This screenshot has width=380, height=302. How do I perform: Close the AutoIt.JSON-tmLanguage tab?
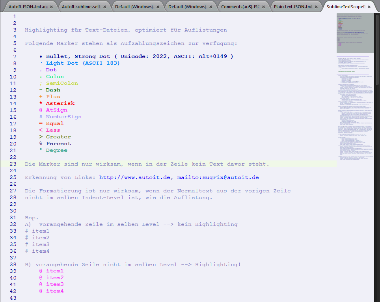(x=51, y=7)
